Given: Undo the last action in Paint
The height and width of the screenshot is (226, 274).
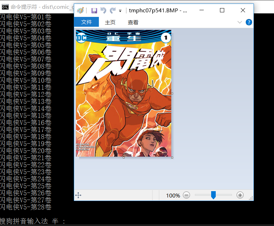Looking at the screenshot, I should click(103, 11).
